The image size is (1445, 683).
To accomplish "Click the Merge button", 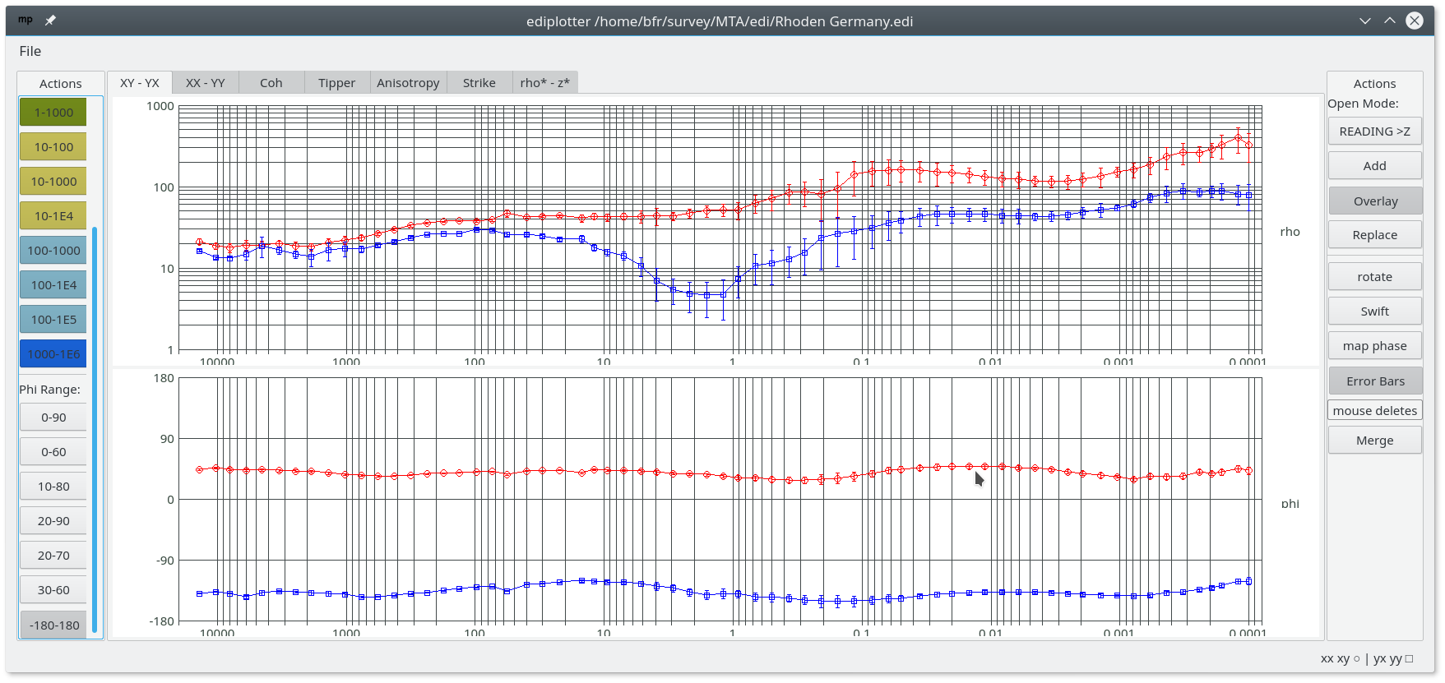I will click(1374, 441).
